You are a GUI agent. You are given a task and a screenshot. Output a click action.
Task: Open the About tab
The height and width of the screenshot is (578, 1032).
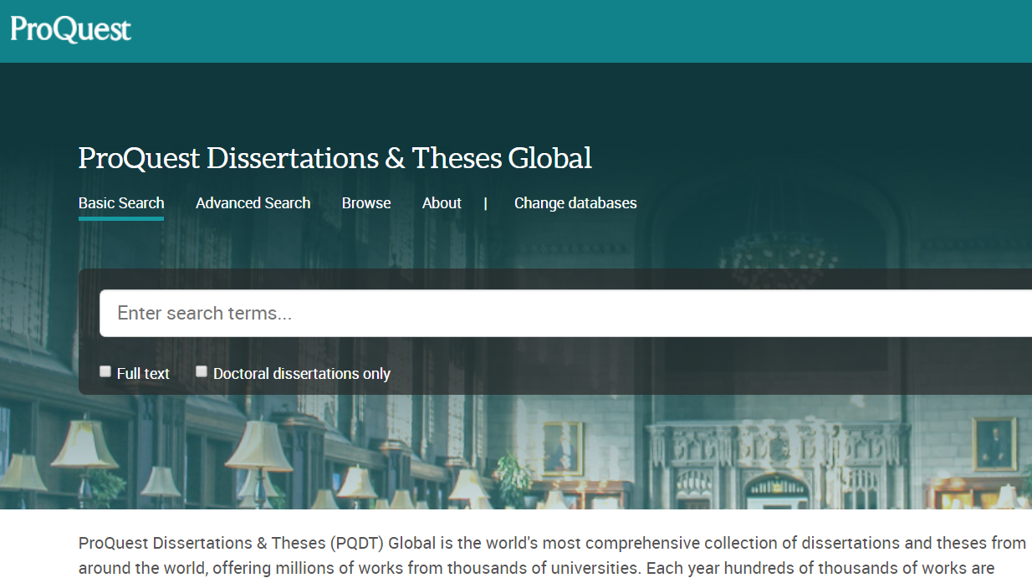click(x=442, y=203)
